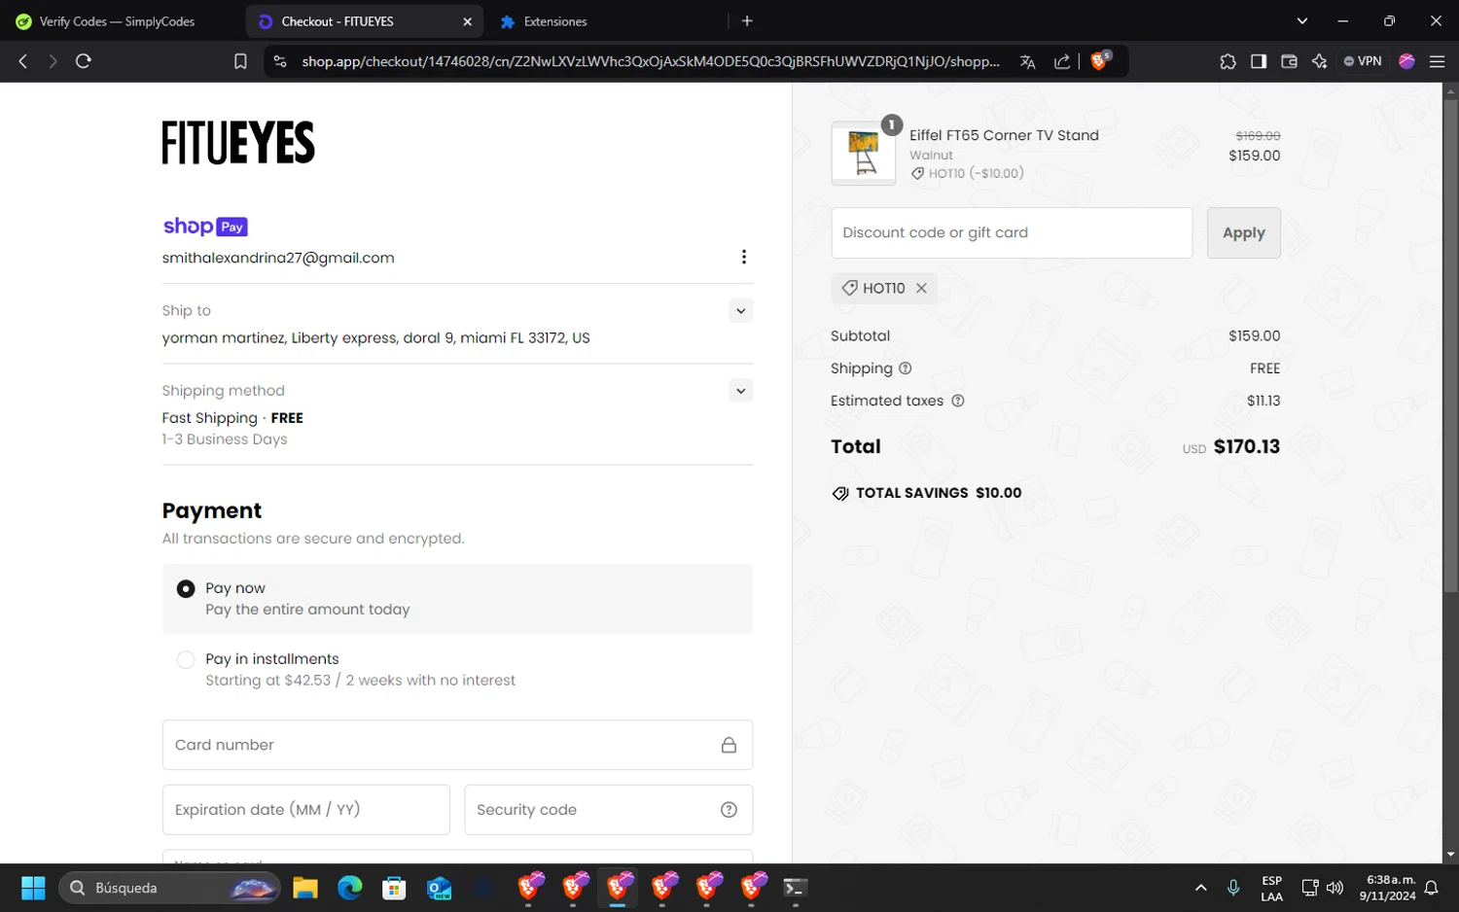Click the Eiffel FT65 product thumbnail
The height and width of the screenshot is (912, 1459).
pyautogui.click(x=864, y=154)
